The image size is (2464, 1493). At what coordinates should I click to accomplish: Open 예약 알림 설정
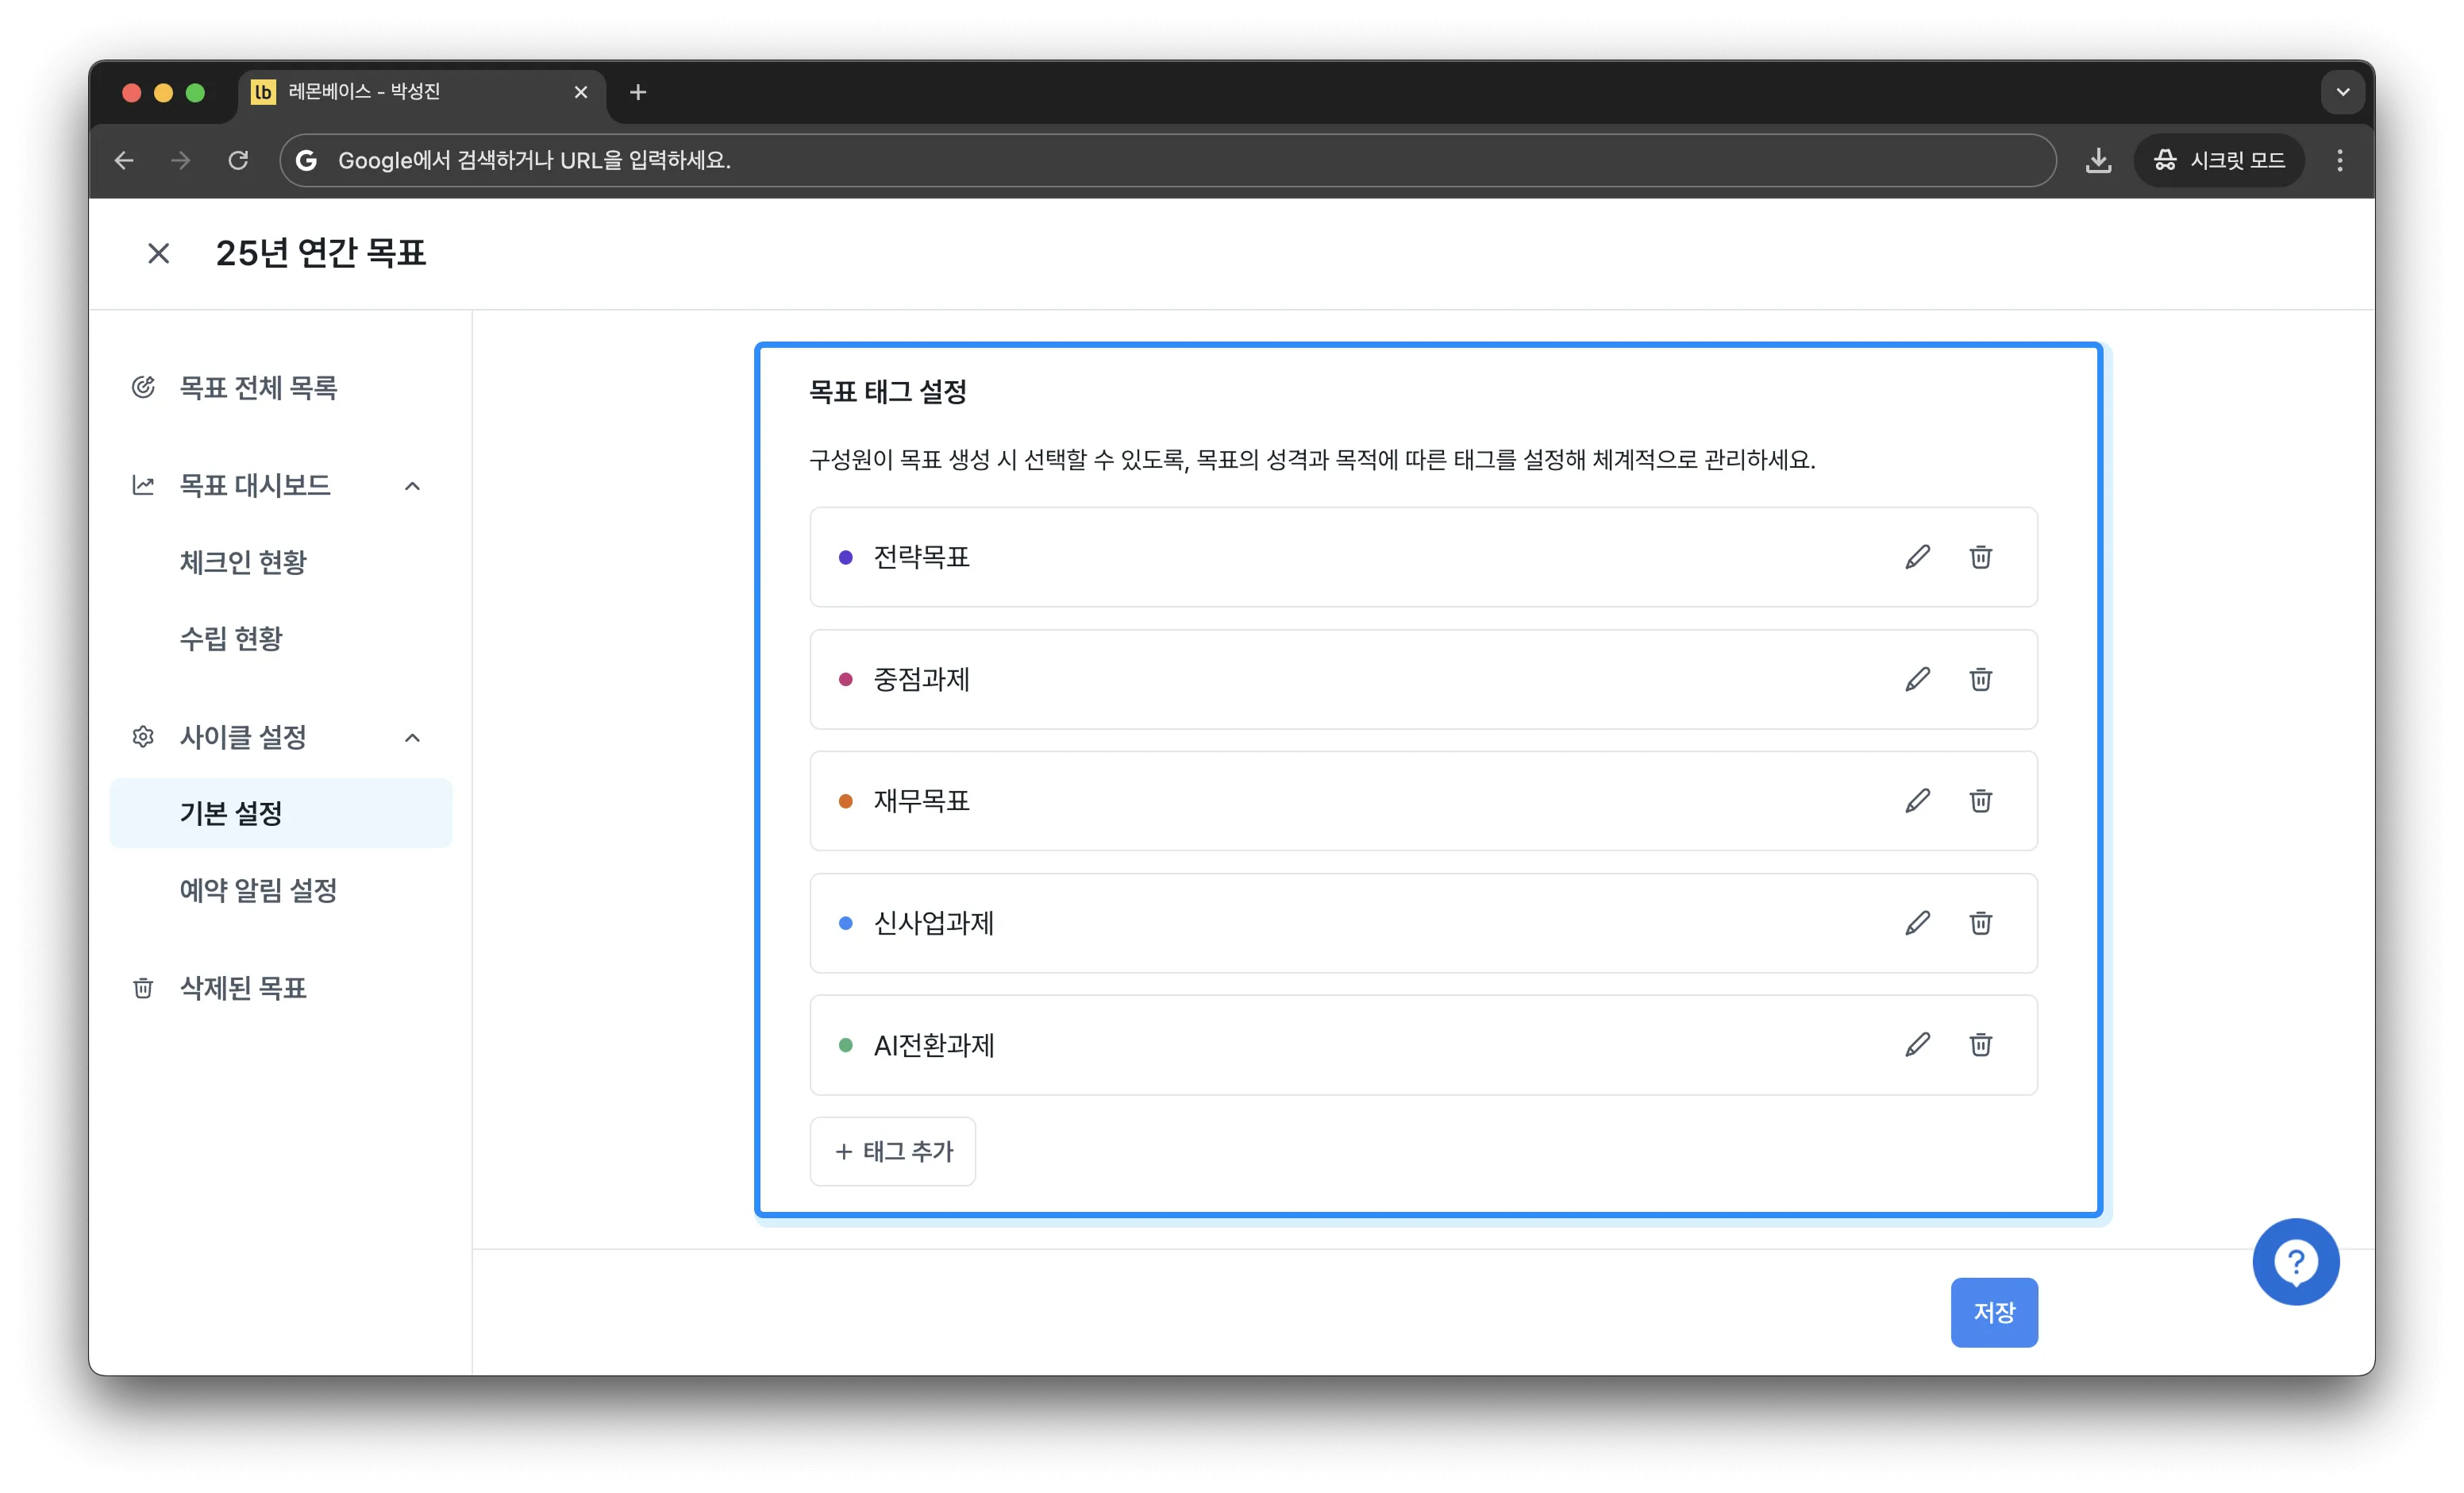pyautogui.click(x=258, y=889)
